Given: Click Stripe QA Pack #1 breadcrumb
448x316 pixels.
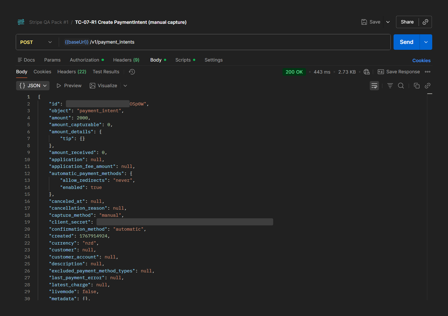Looking at the screenshot, I should [x=49, y=22].
